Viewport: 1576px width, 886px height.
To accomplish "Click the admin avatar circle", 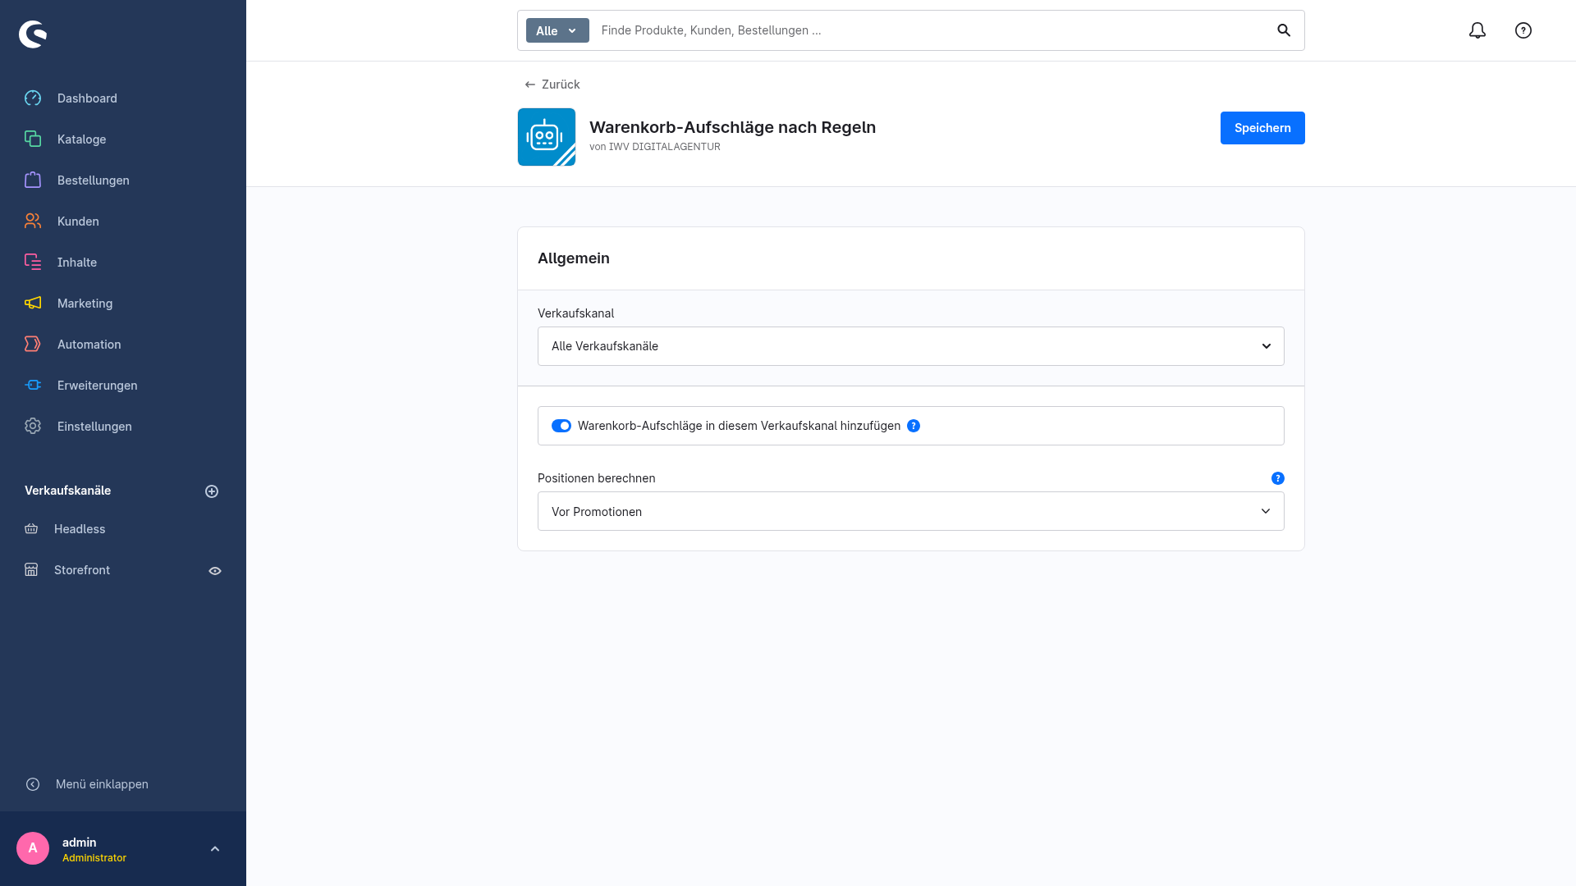I will 33,848.
